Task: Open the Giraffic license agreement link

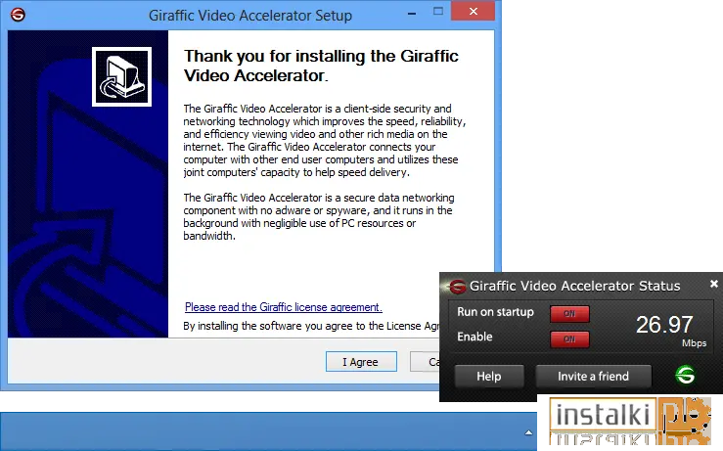Action: [283, 307]
